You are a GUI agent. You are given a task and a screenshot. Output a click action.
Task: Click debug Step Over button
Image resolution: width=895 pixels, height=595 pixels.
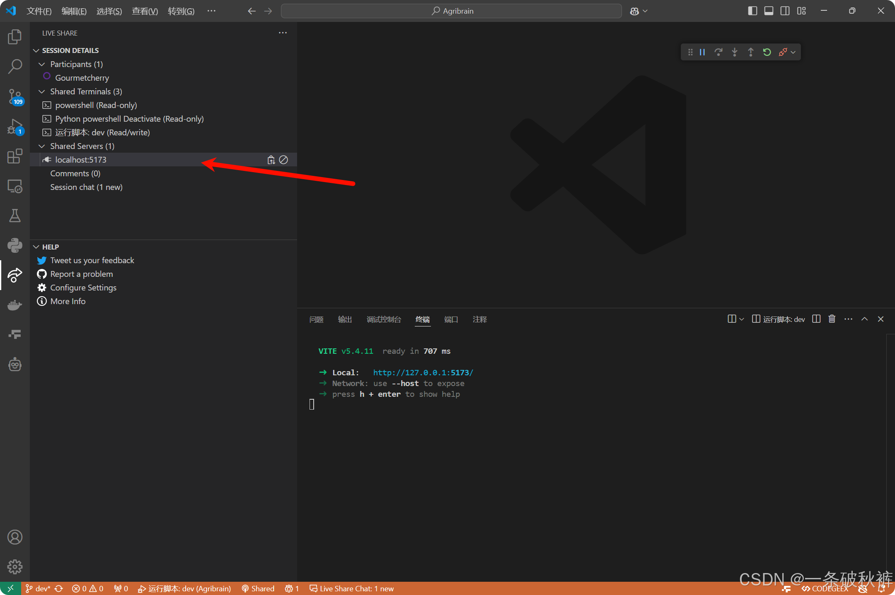click(718, 52)
